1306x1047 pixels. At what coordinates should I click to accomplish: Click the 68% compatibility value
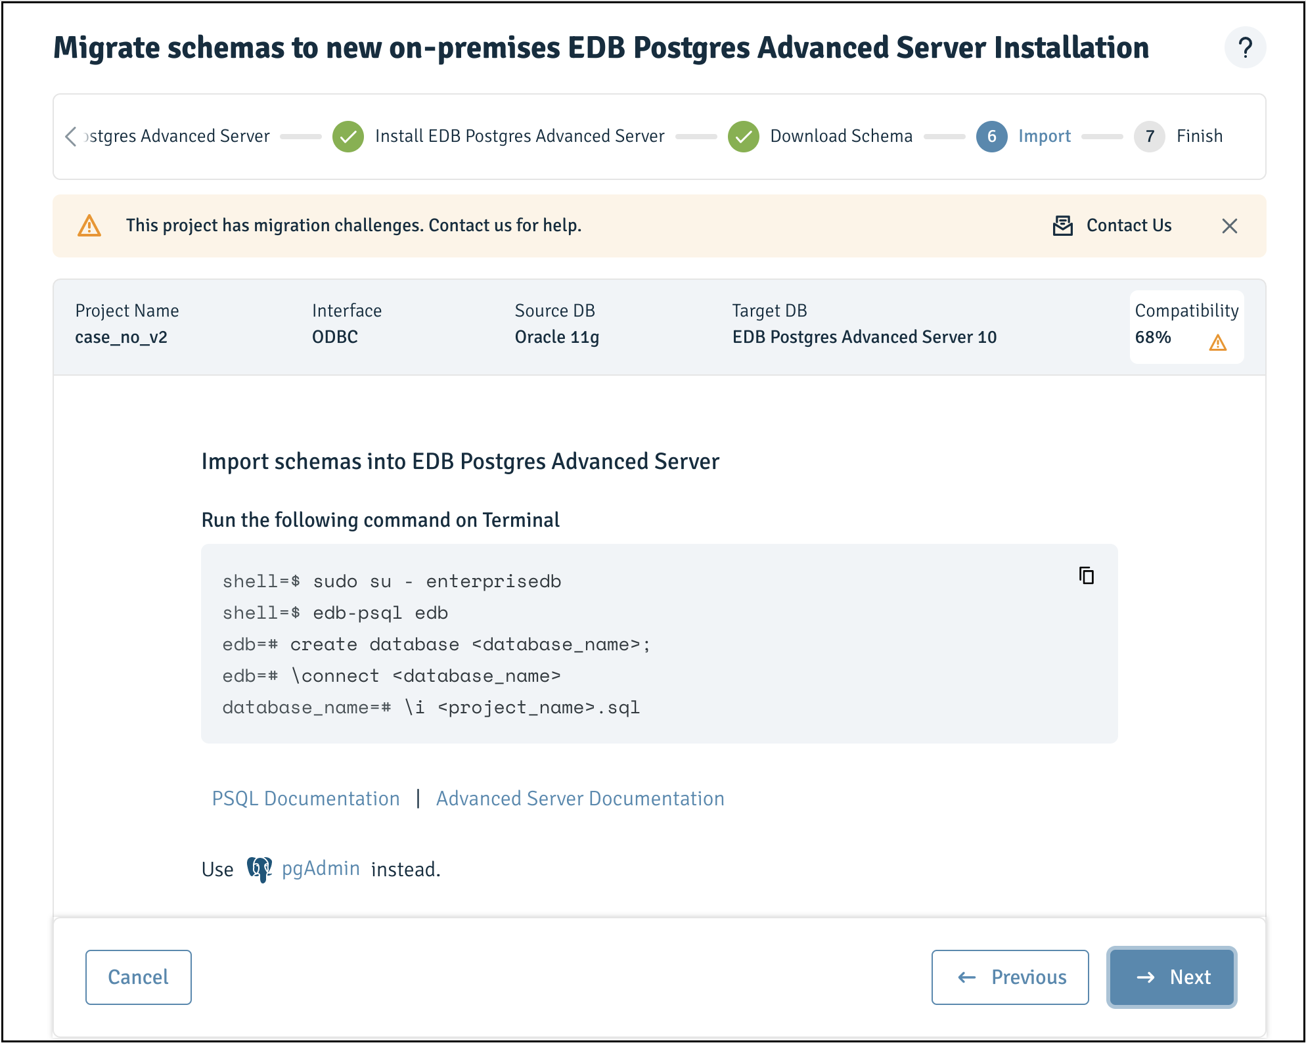click(x=1153, y=337)
